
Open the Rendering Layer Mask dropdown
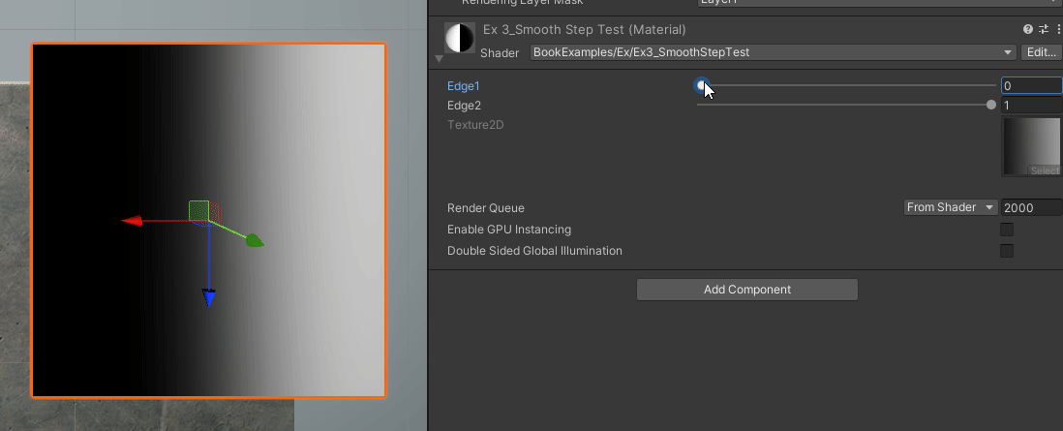(x=880, y=3)
